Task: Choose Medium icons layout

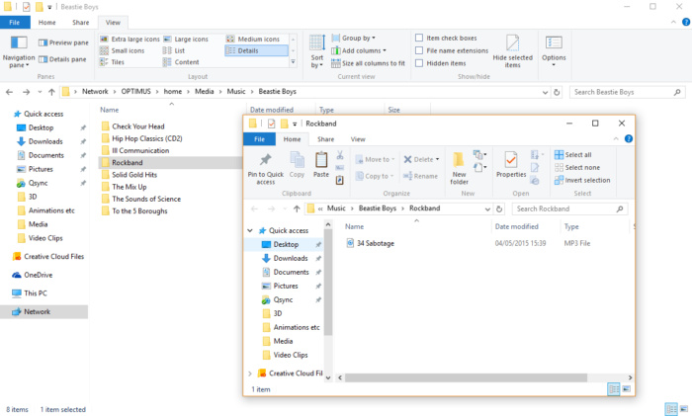Action: coord(253,40)
